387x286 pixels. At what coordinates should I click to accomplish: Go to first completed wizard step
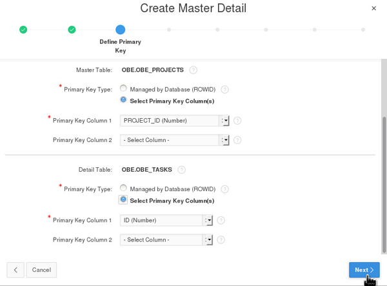tap(23, 30)
